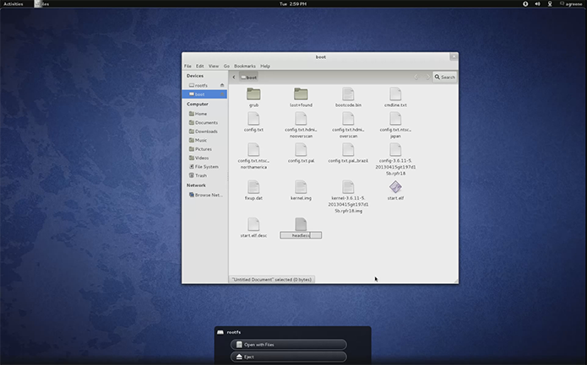
Task: Open Home in the sidebar
Action: (x=201, y=114)
